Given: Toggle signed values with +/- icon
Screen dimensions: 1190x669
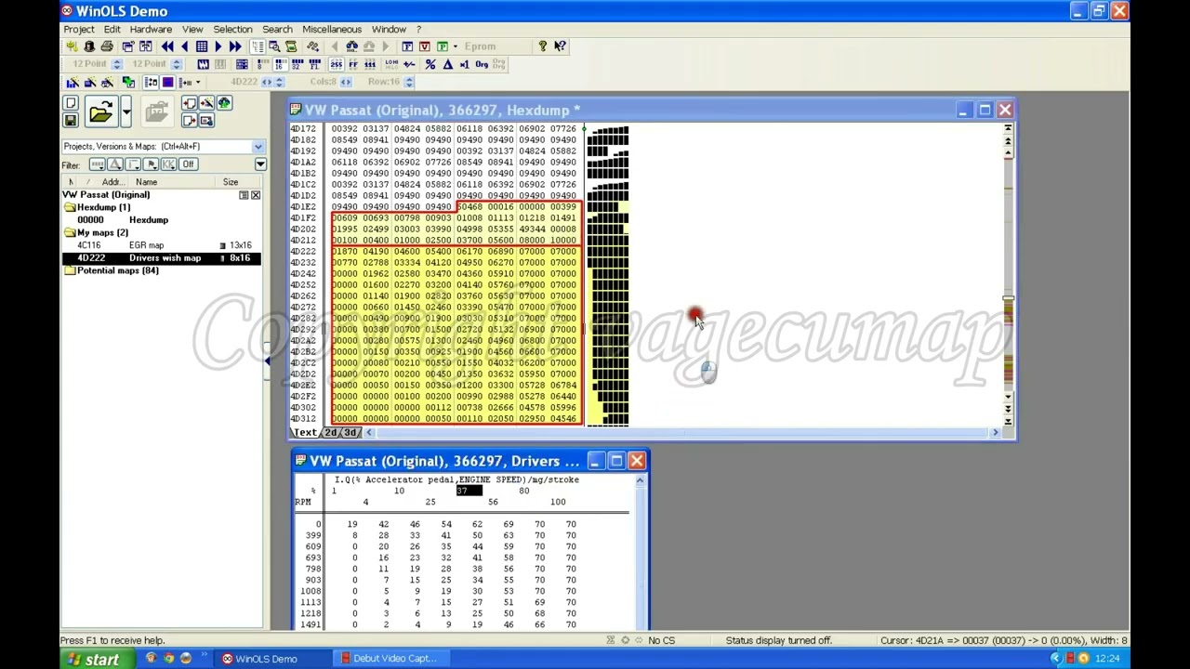Looking at the screenshot, I should (409, 64).
